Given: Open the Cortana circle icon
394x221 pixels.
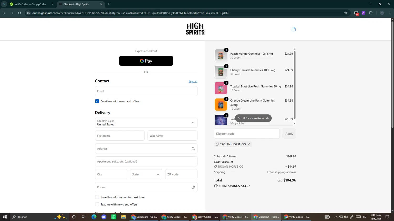Looking at the screenshot, I should point(74,217).
